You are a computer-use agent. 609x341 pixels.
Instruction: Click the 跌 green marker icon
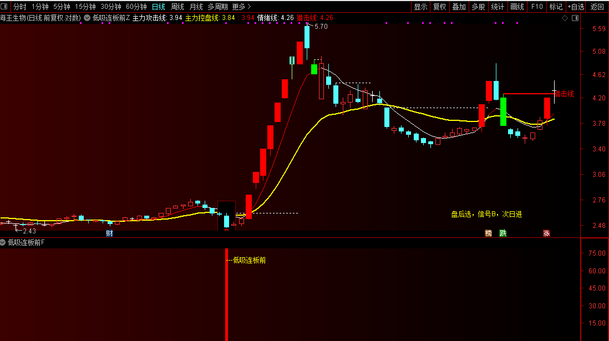503,233
